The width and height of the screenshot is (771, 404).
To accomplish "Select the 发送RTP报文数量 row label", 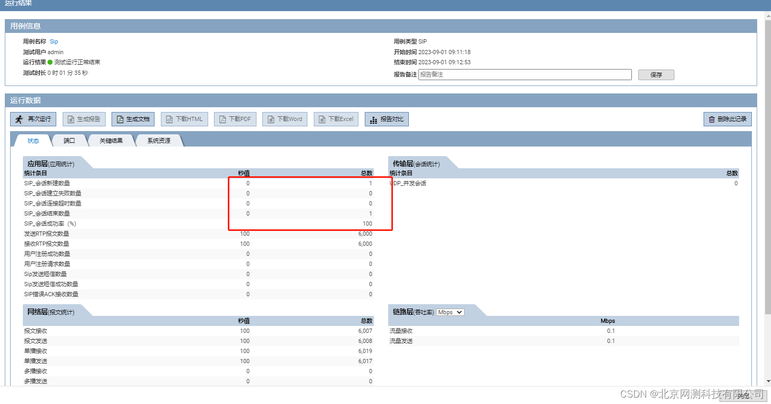I will 47,234.
